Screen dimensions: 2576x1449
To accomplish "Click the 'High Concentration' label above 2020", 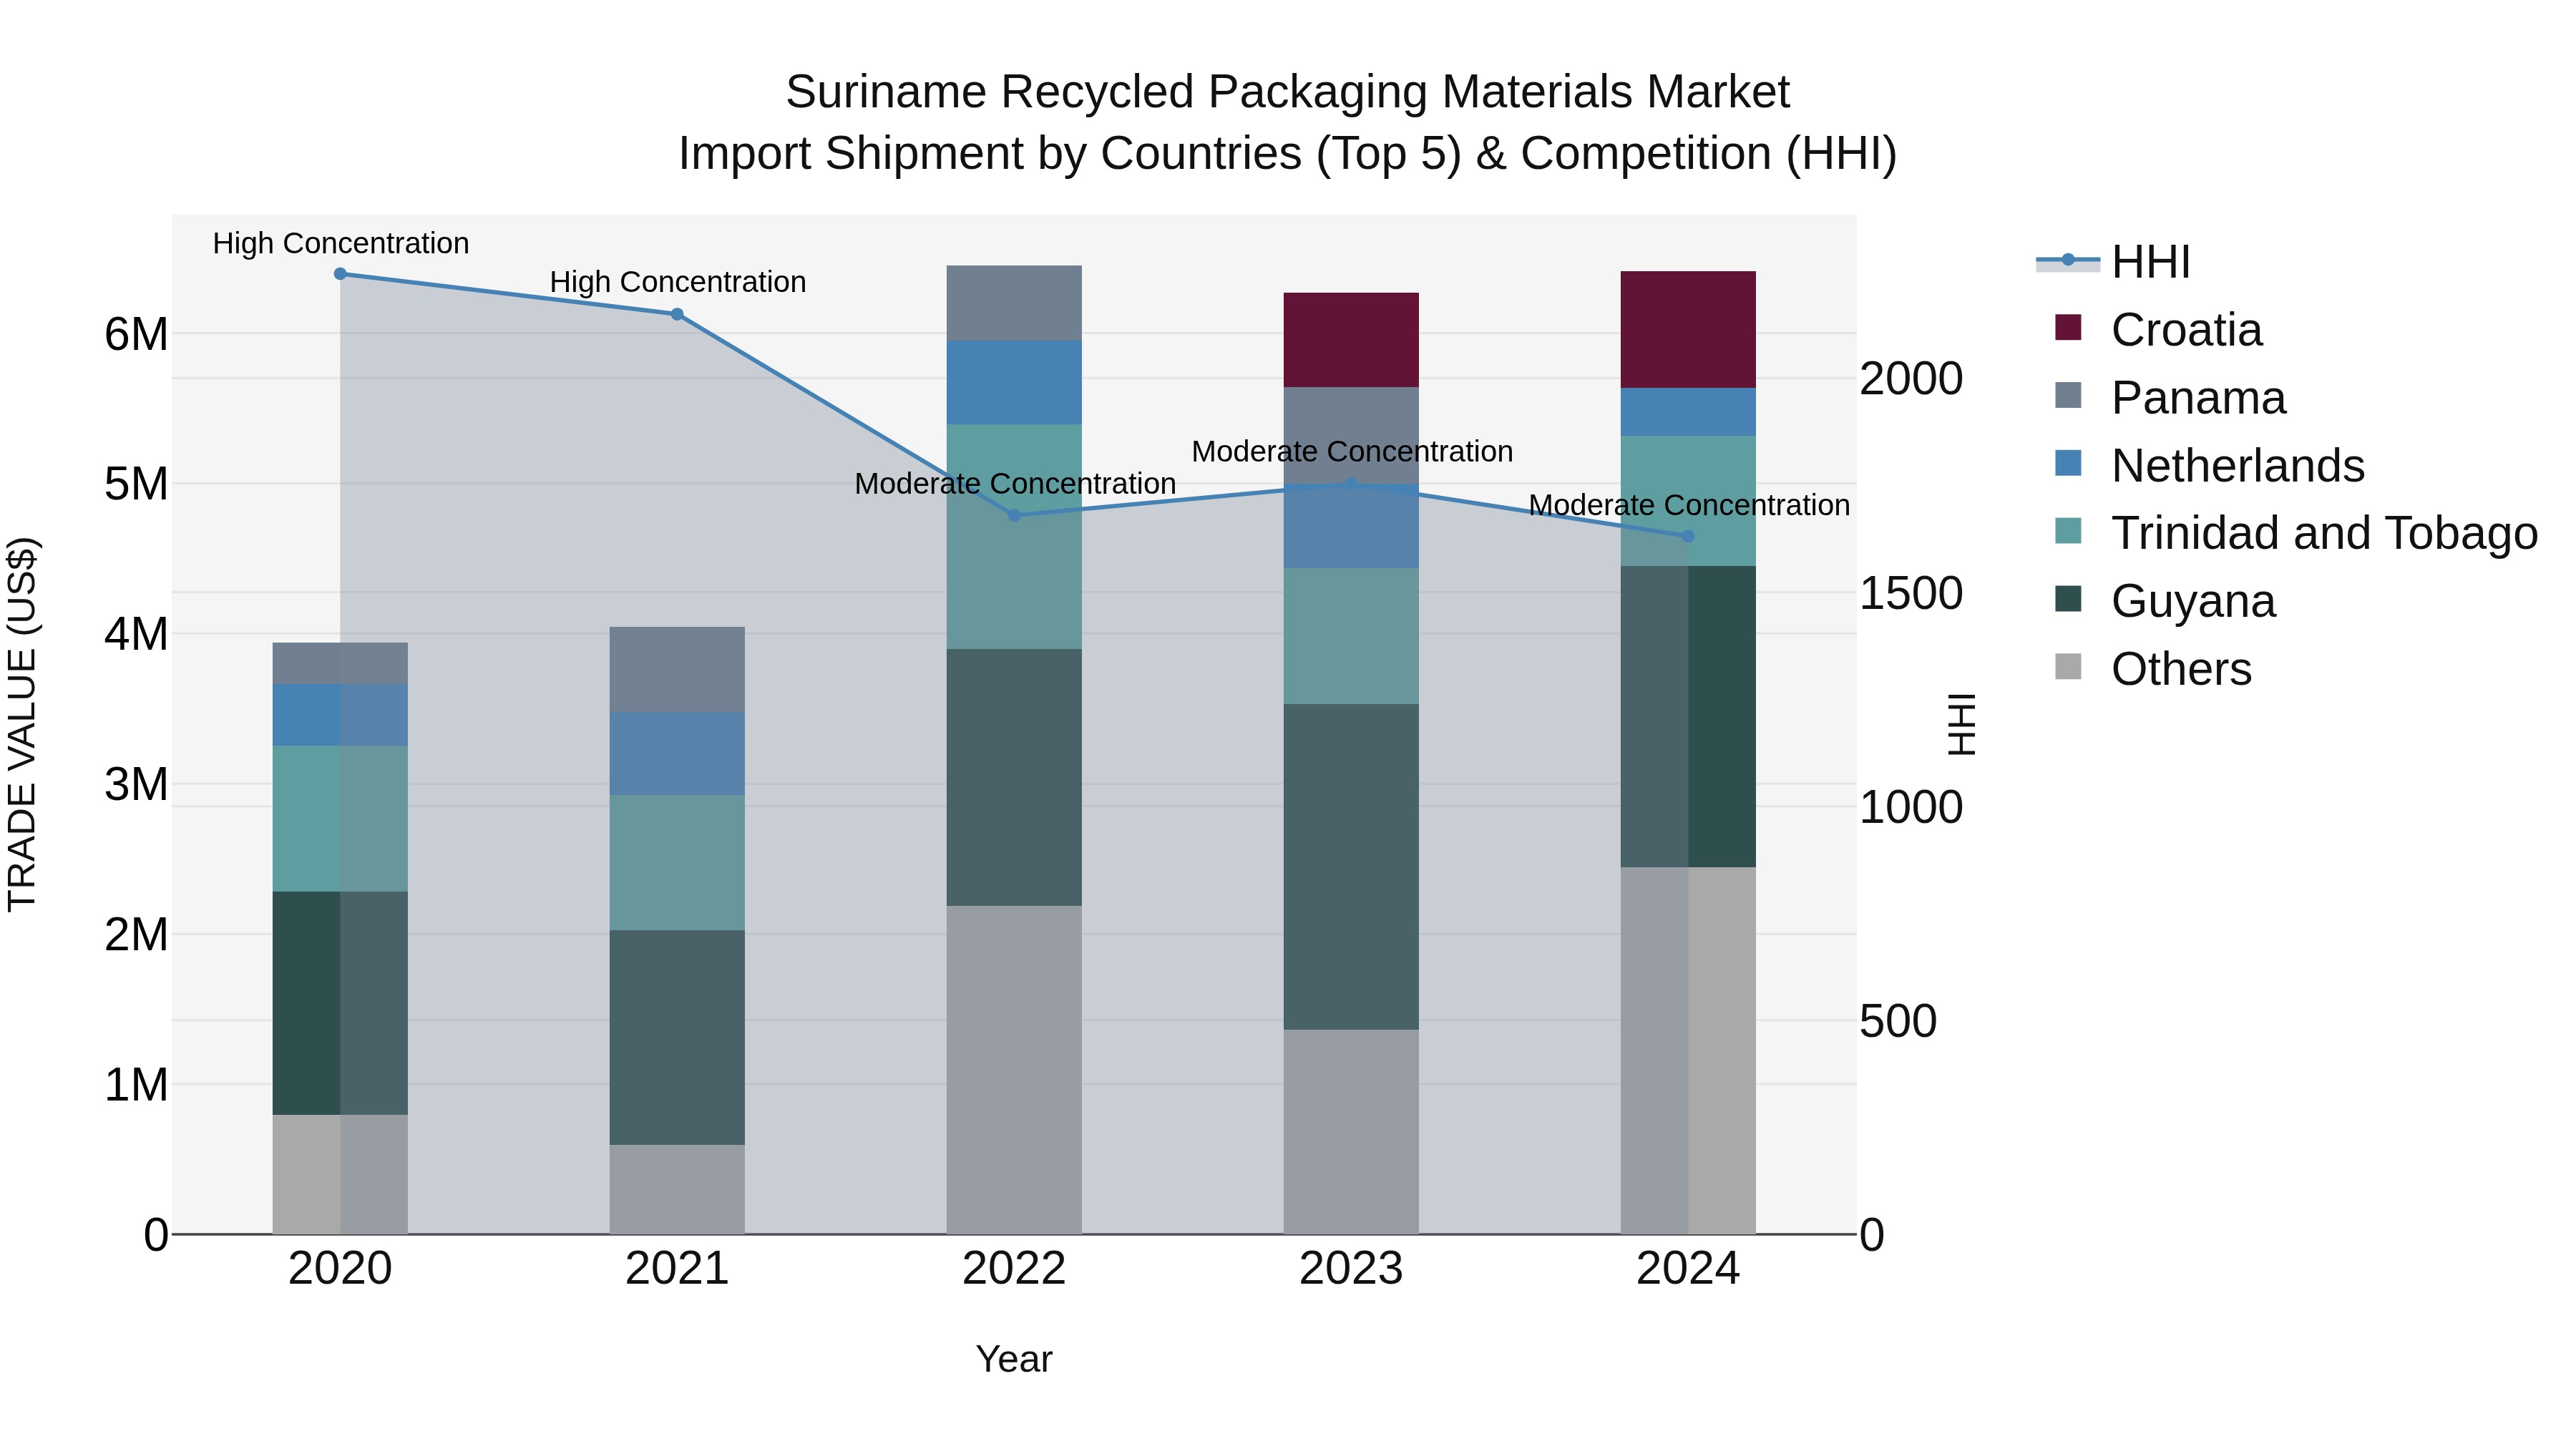I will (x=341, y=243).
